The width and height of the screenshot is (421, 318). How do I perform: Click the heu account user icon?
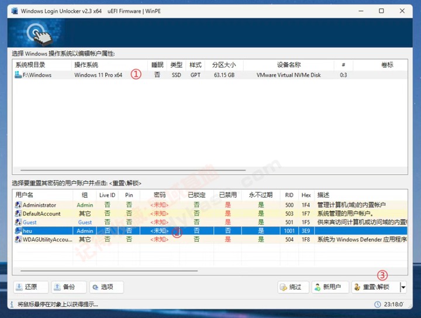point(18,231)
